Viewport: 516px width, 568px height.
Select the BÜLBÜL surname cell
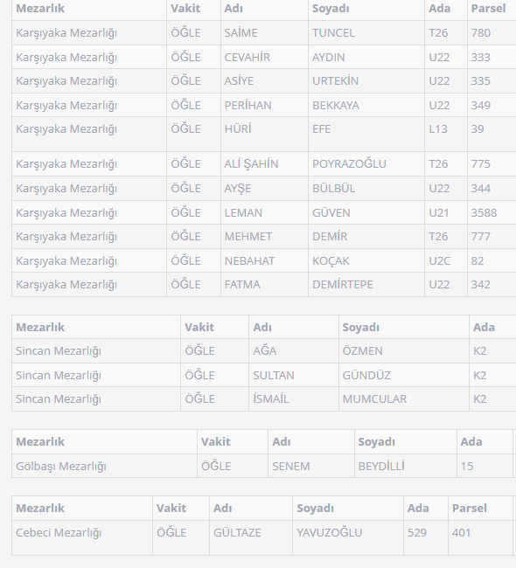click(366, 189)
